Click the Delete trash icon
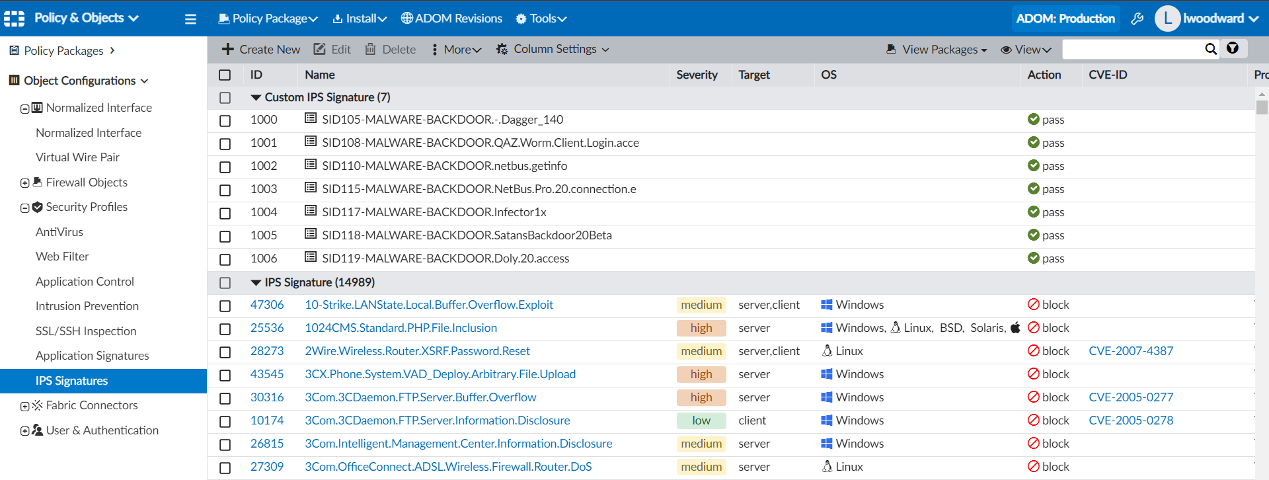The width and height of the screenshot is (1269, 480). 371,50
